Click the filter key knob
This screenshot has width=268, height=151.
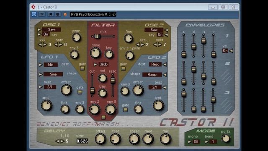coord(109,54)
